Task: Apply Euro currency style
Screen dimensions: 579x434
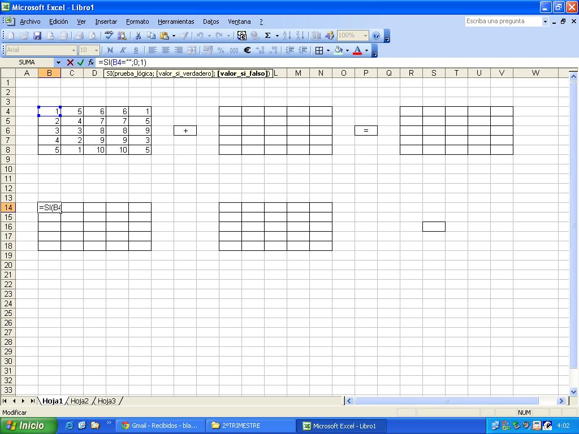Action: [247, 50]
